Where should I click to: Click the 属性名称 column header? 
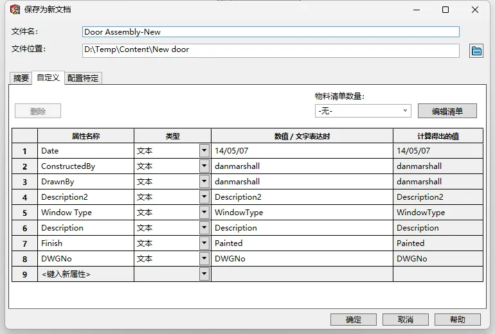click(x=85, y=136)
